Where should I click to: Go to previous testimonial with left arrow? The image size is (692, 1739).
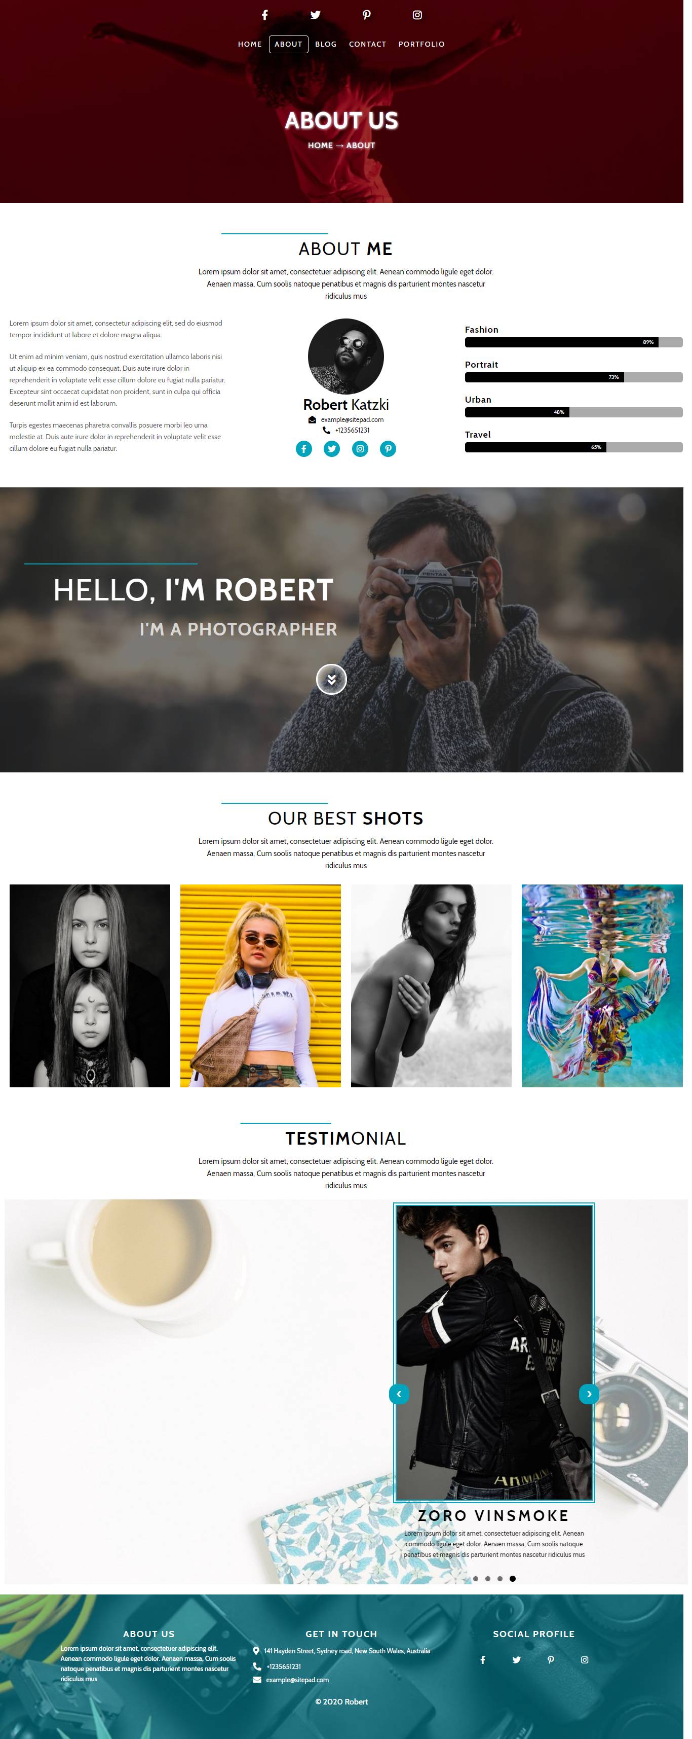click(399, 1393)
